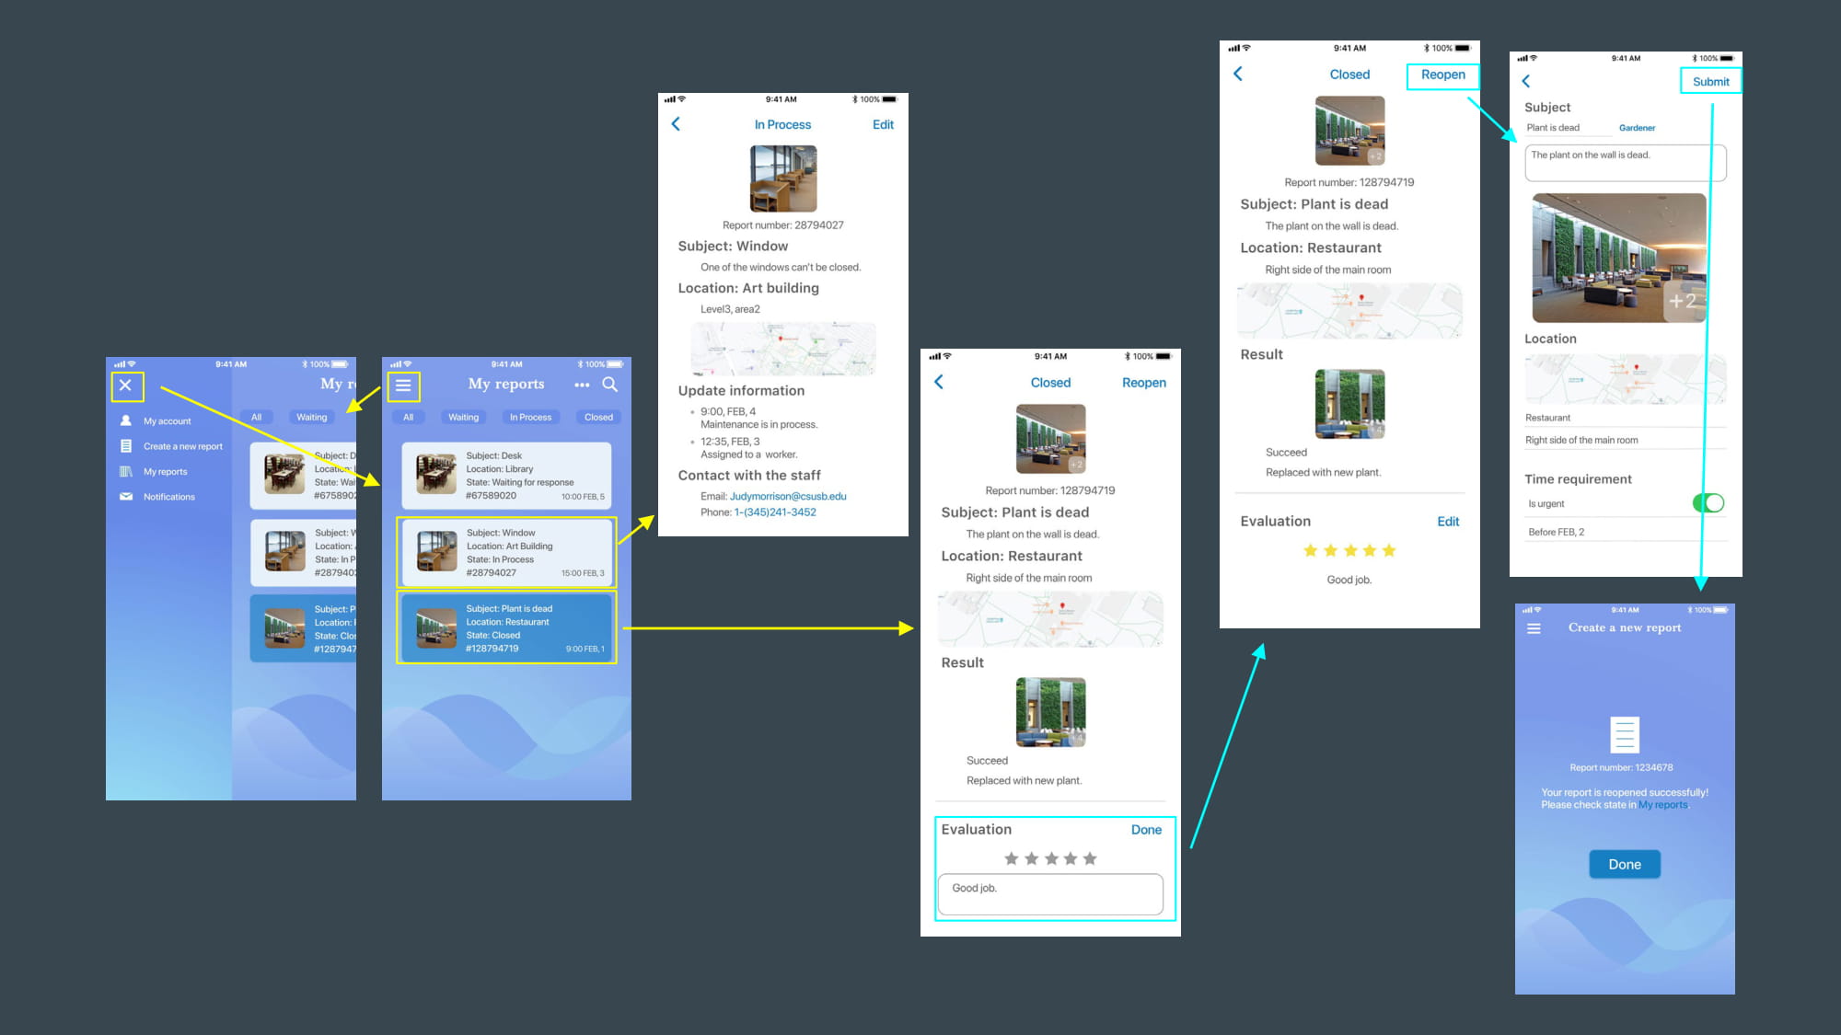Go back from Closed screen with yellow stars
The height and width of the screenshot is (1035, 1841).
point(1238,74)
